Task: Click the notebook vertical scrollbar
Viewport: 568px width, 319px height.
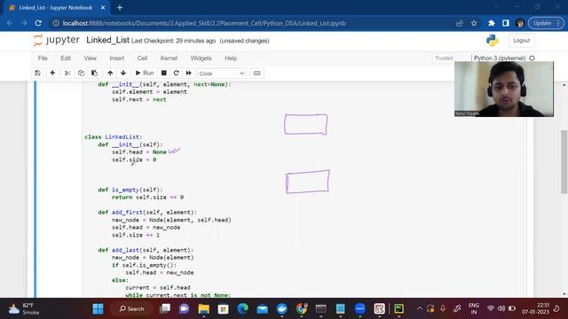Action: coord(564,161)
